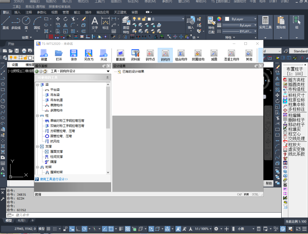Viewport: 308px width, 234px height.
Task: Toggle polar tracking in status bar
Action: [84, 229]
